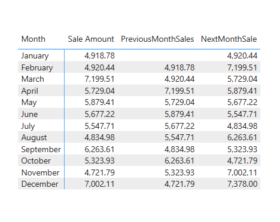Click the May month cell

point(29,103)
